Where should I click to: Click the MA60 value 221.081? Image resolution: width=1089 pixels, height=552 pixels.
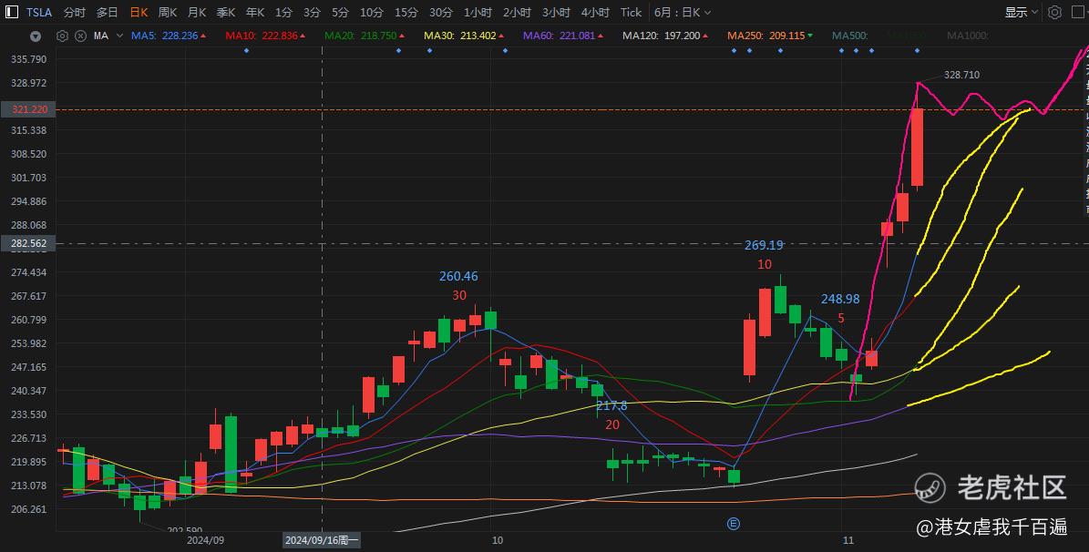coord(577,36)
